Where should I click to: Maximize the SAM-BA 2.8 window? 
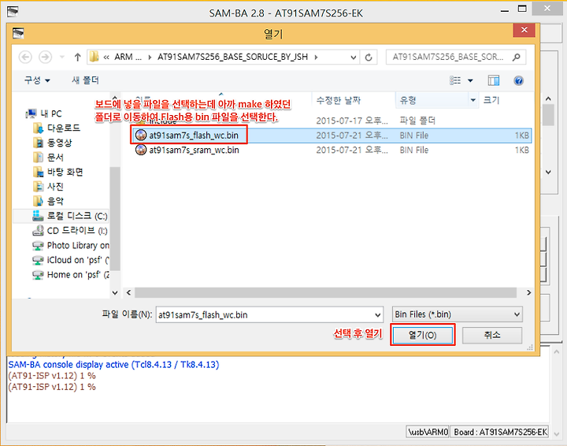tap(522, 9)
